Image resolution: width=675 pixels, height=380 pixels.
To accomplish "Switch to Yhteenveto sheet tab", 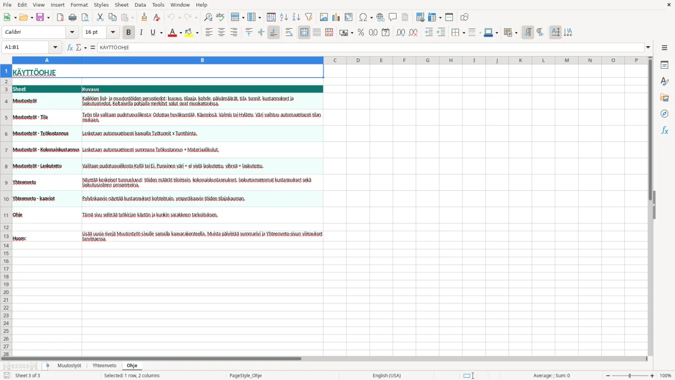I will [104, 366].
